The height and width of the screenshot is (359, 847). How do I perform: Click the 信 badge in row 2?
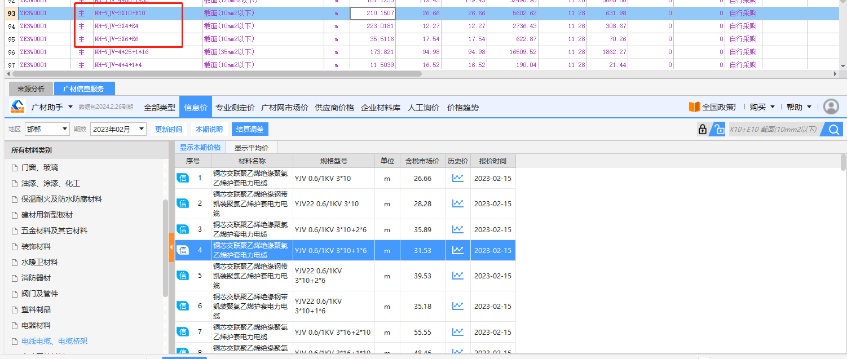point(183,203)
